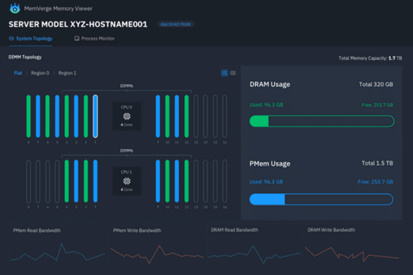Click the MemVerge Memory Viewer logo icon

[x=15, y=8]
